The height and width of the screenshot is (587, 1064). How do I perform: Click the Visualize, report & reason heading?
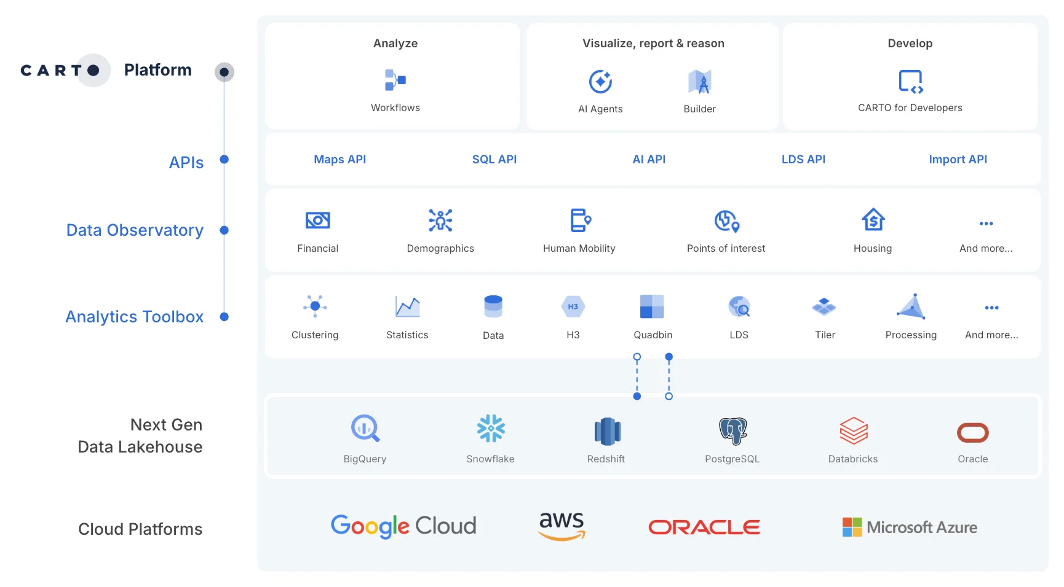tap(654, 44)
